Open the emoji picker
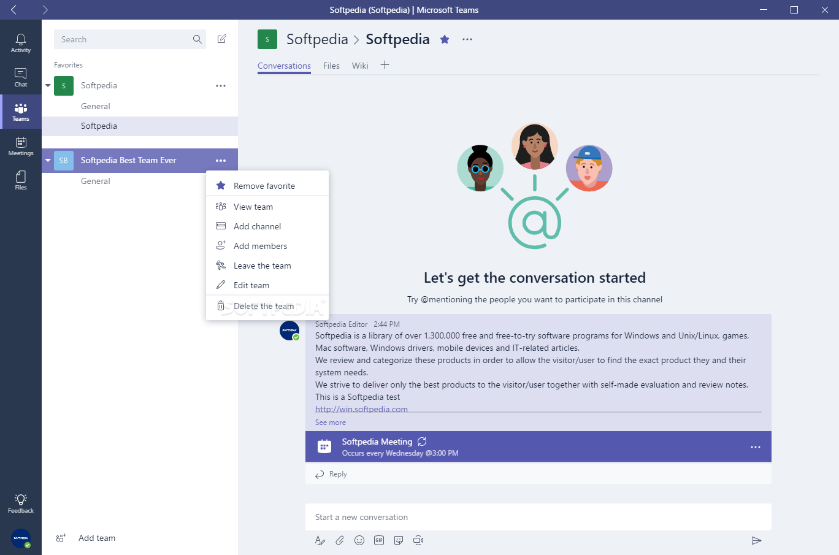Viewport: 839px width, 555px height. [x=359, y=540]
